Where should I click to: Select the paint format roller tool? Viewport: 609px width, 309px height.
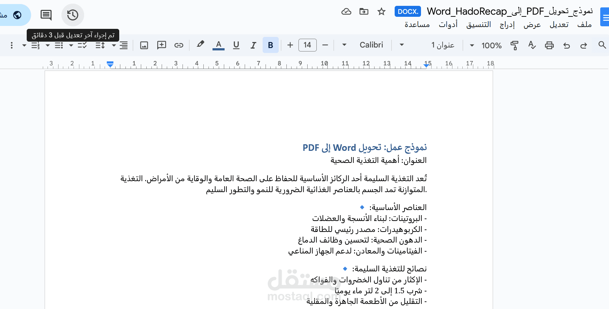[x=514, y=45]
